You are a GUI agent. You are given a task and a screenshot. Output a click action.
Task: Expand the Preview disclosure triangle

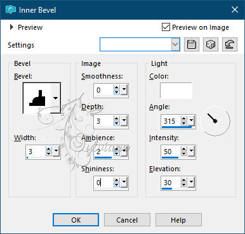[x=12, y=27]
